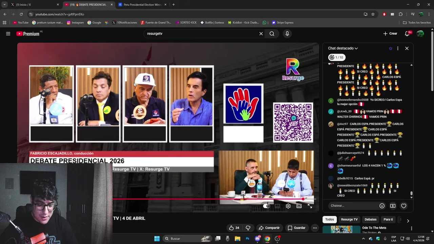This screenshot has height=244, width=434.
Task: Click the purple crown members icon in chat
Action: pyautogui.click(x=391, y=48)
